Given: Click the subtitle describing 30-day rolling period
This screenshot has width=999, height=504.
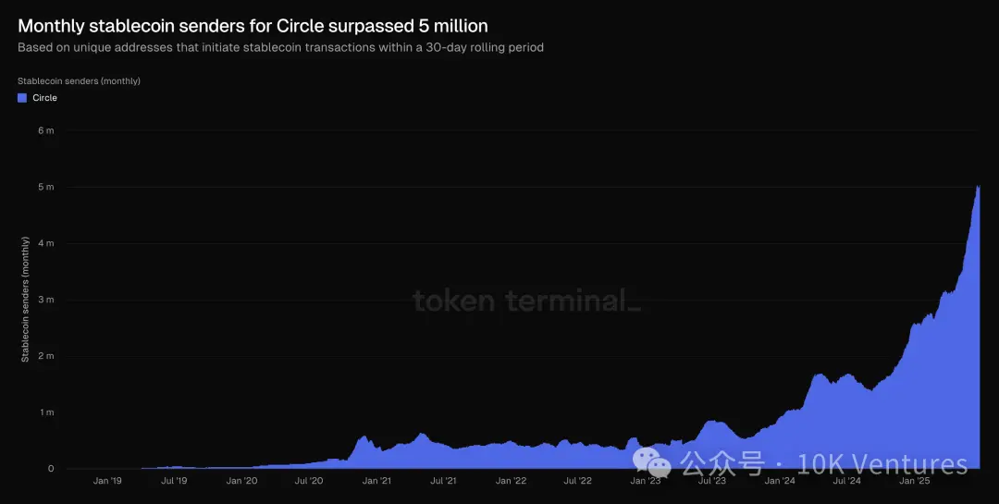Looking at the screenshot, I should (280, 47).
